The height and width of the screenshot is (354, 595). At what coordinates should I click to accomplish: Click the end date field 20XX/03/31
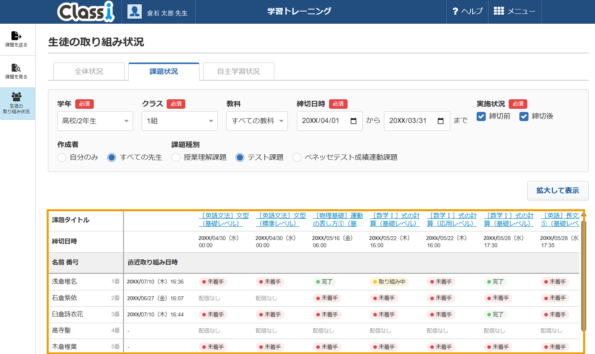pyautogui.click(x=417, y=121)
